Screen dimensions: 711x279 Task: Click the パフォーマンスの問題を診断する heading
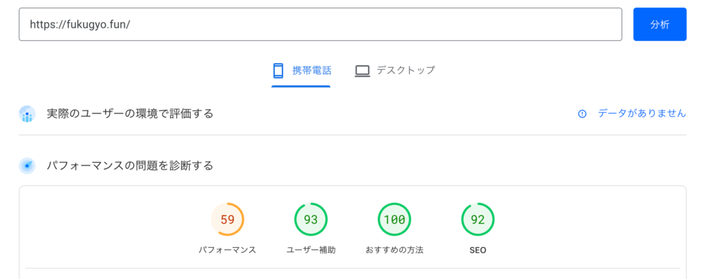(130, 166)
